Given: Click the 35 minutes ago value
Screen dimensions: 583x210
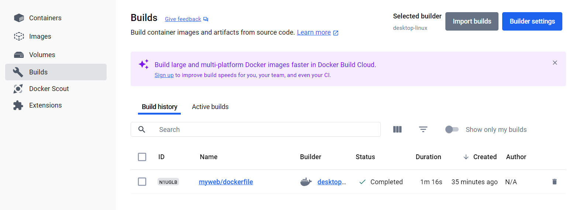Looking at the screenshot, I should (475, 182).
